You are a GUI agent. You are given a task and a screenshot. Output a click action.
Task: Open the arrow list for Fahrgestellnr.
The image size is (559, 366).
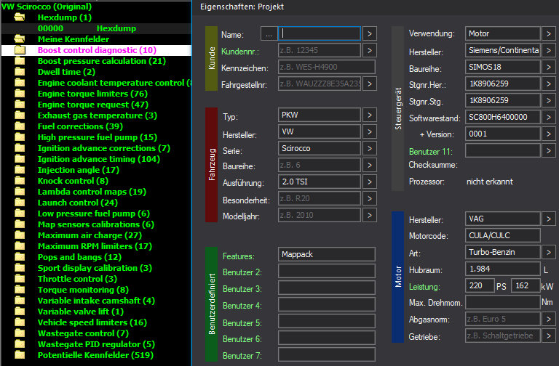pyautogui.click(x=370, y=84)
